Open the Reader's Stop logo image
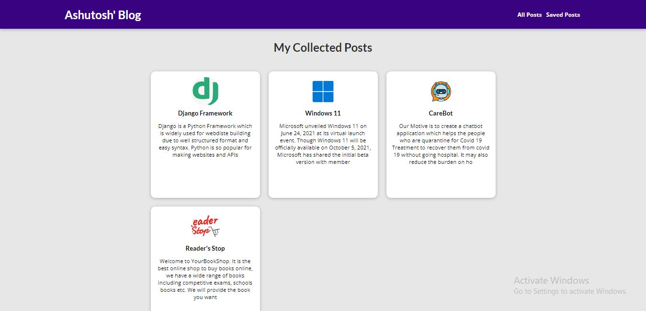646x311 pixels. click(x=205, y=227)
